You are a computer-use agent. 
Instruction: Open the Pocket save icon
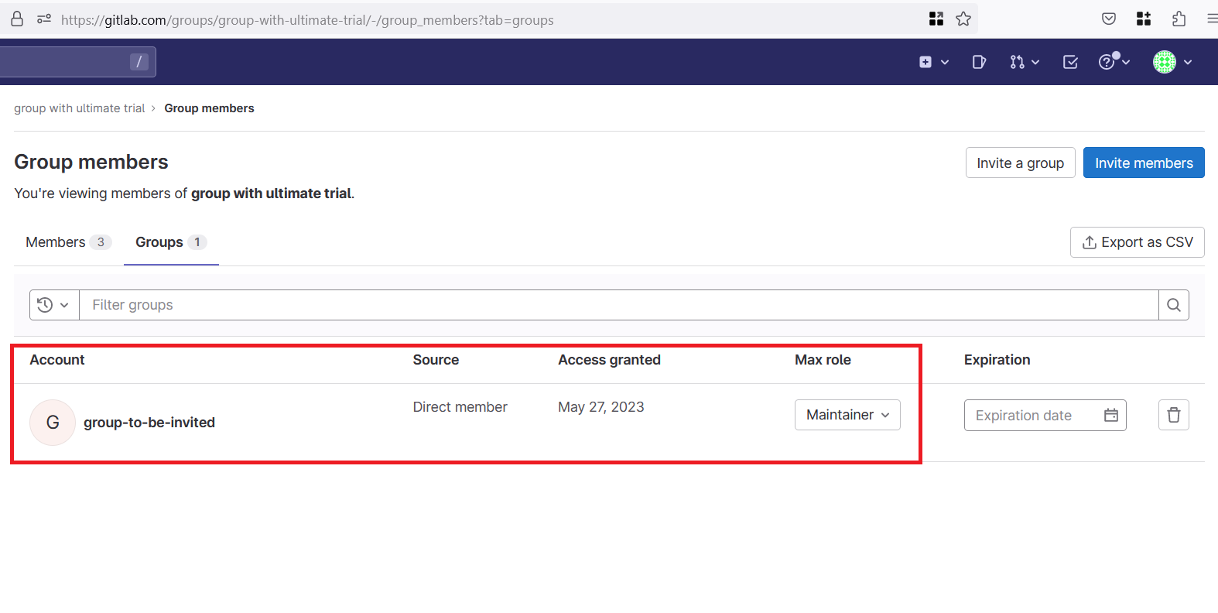[x=1108, y=19]
